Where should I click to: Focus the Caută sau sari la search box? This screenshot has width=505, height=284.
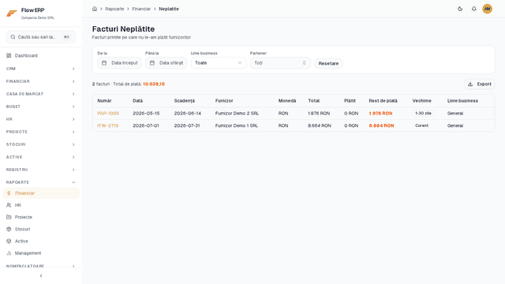(41, 37)
